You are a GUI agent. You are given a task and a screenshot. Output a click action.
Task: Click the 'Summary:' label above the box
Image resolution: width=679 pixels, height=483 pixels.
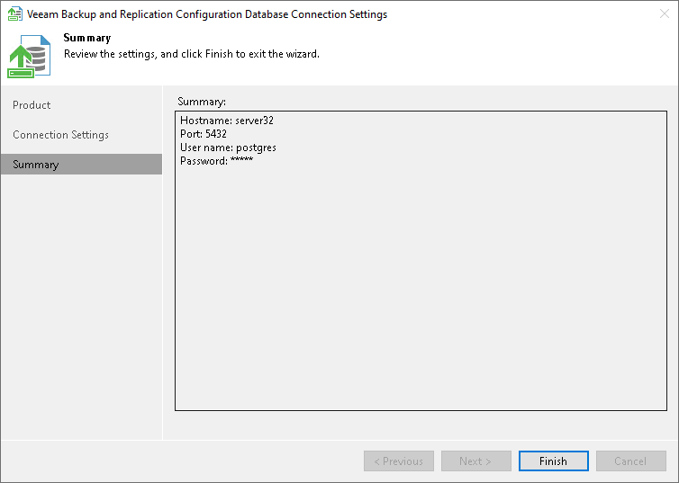click(202, 102)
